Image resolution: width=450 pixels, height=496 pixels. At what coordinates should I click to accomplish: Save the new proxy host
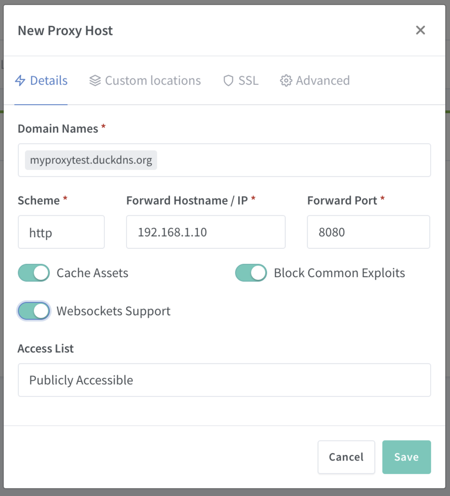406,457
